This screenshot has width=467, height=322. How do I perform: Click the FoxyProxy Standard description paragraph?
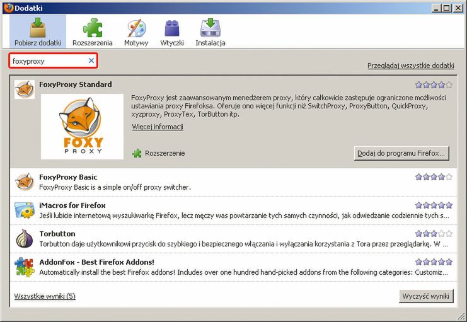pyautogui.click(x=288, y=106)
